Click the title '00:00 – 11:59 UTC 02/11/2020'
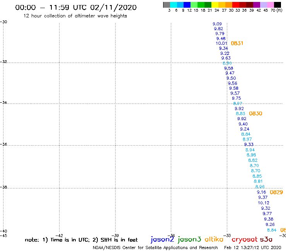 [76, 7]
